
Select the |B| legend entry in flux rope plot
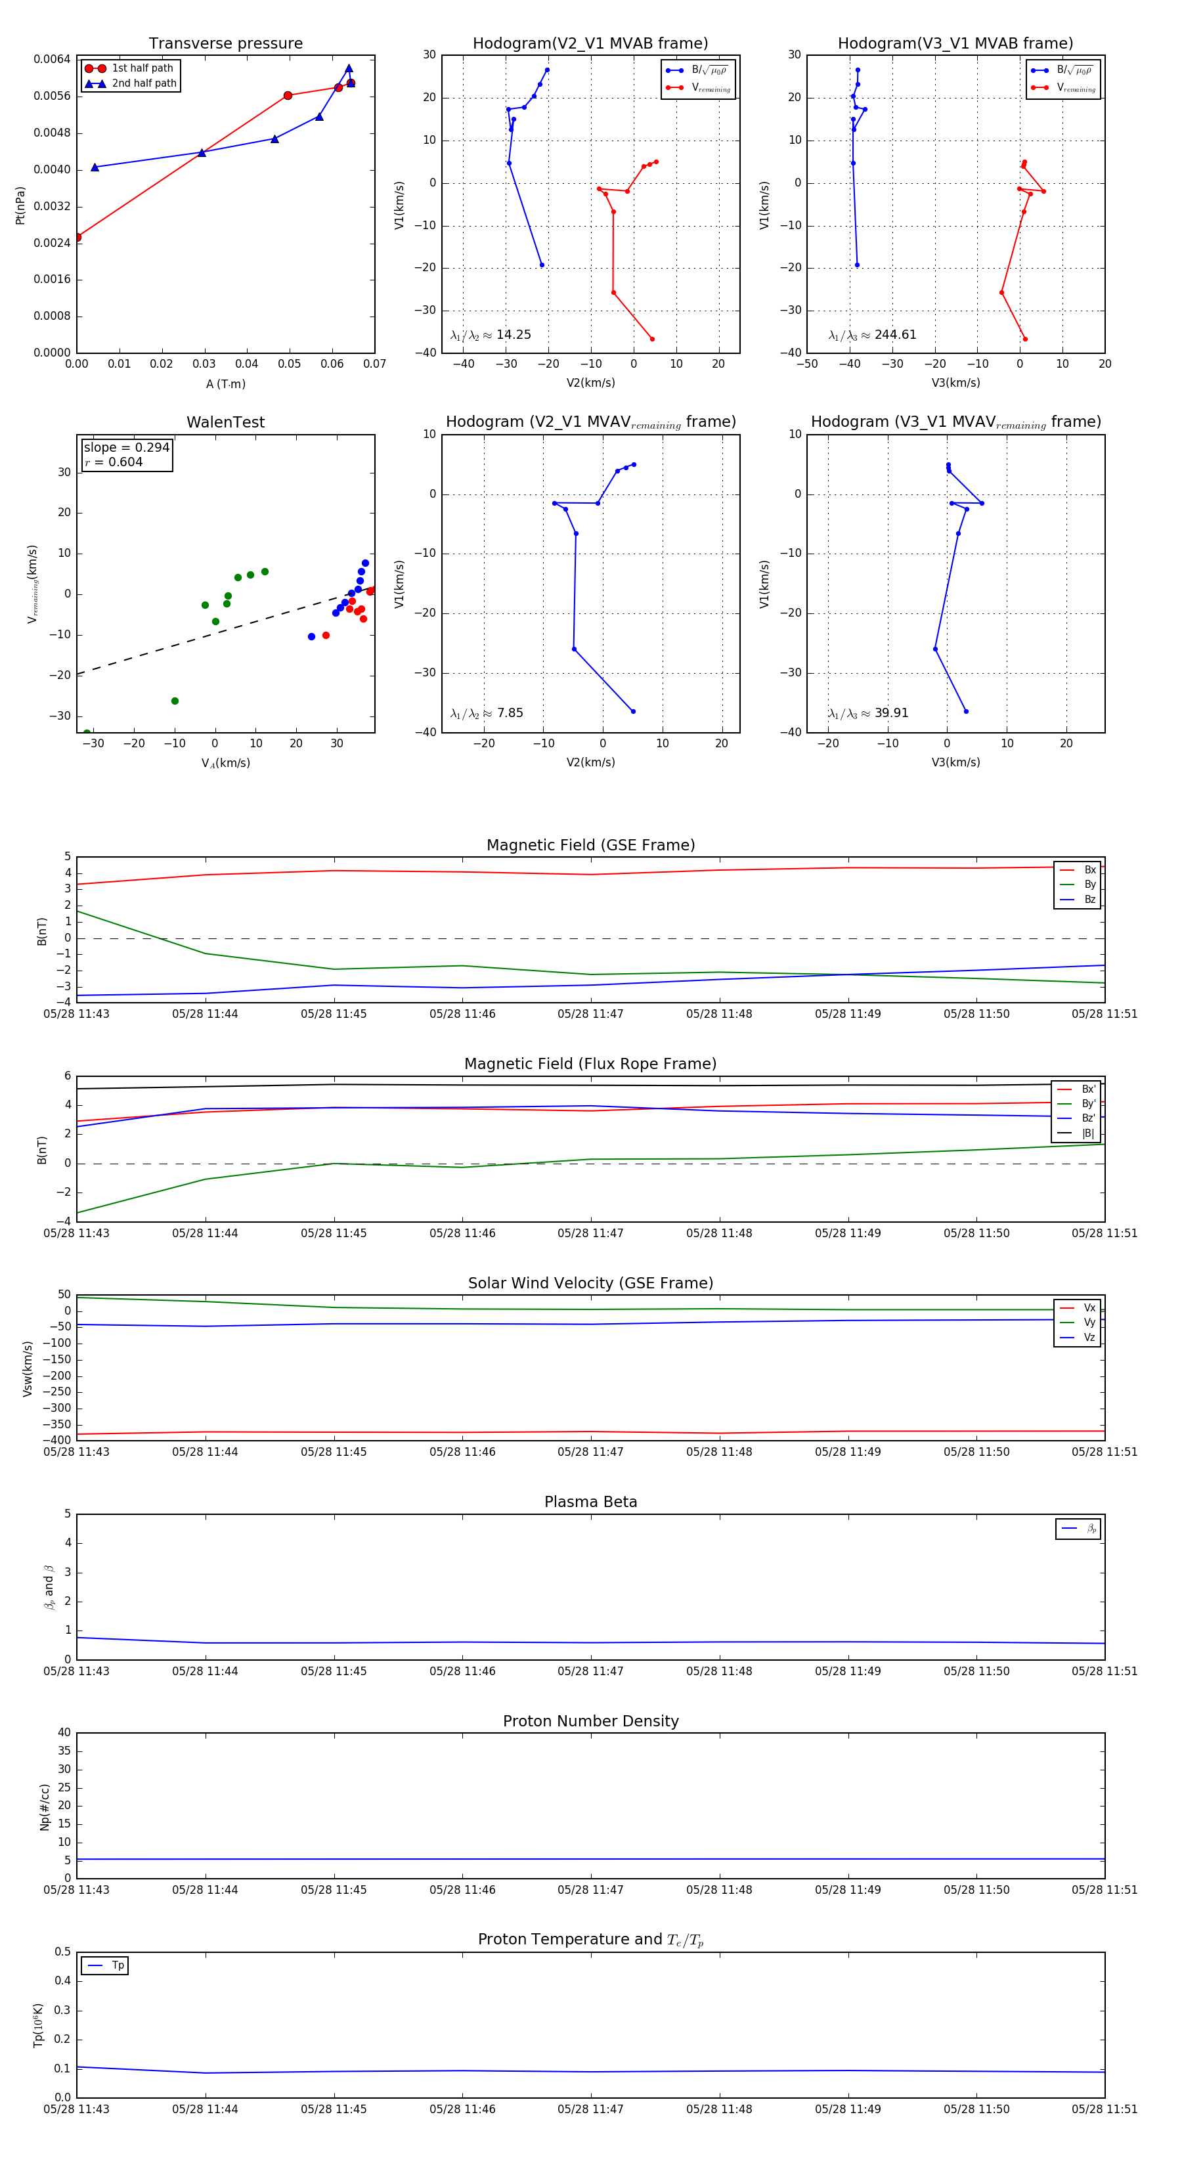coord(1076,1133)
